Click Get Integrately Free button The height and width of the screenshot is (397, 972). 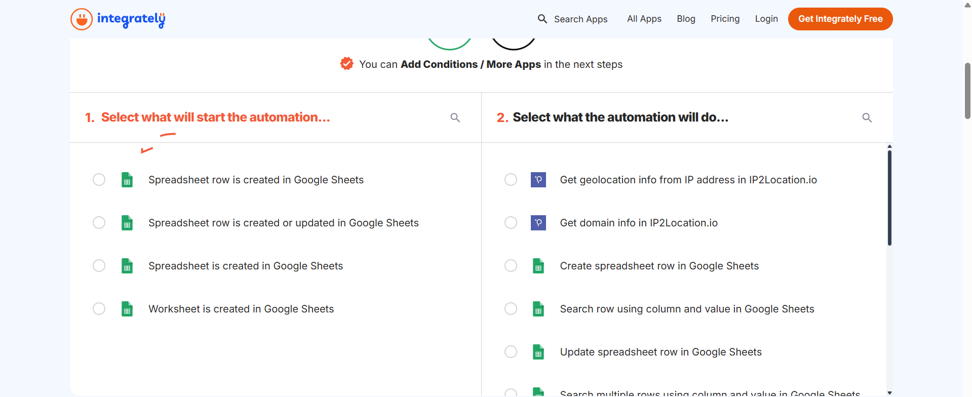point(840,19)
